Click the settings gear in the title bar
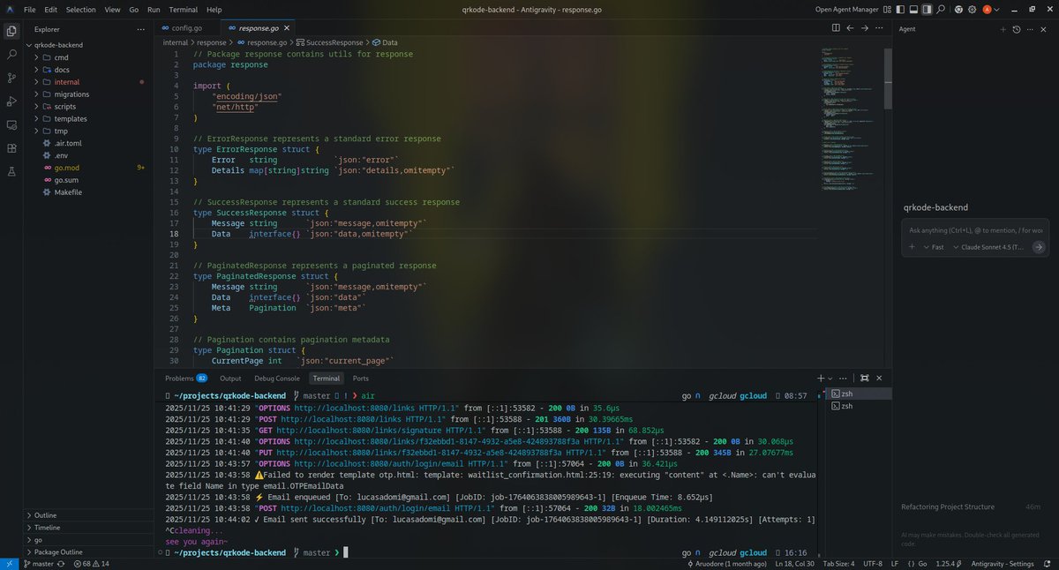 tap(972, 9)
